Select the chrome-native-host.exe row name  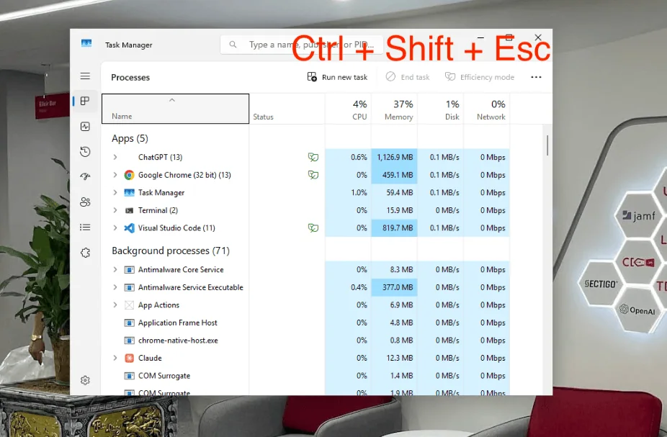click(178, 341)
